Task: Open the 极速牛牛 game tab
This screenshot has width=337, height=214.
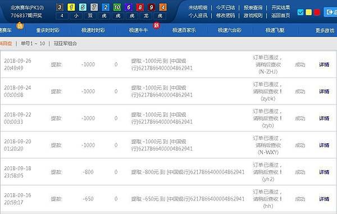Action: (138, 30)
